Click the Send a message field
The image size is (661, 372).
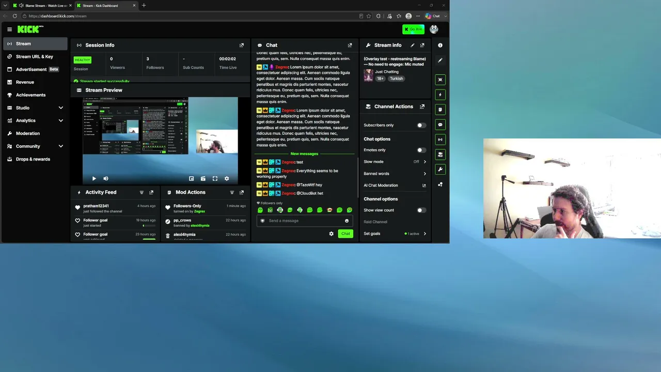305,221
